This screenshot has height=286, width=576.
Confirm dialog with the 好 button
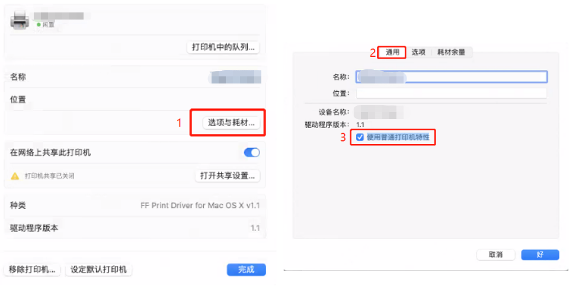540,255
